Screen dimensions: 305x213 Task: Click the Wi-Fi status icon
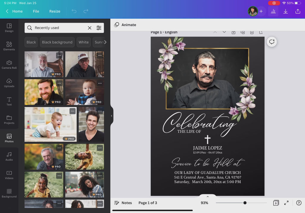tap(284, 3)
